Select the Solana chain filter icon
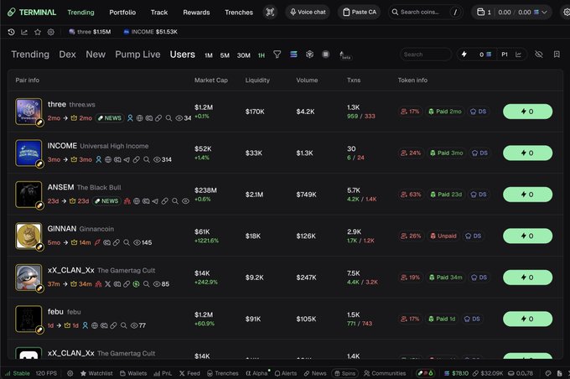Viewport: 570px width, 379px height. [293, 55]
